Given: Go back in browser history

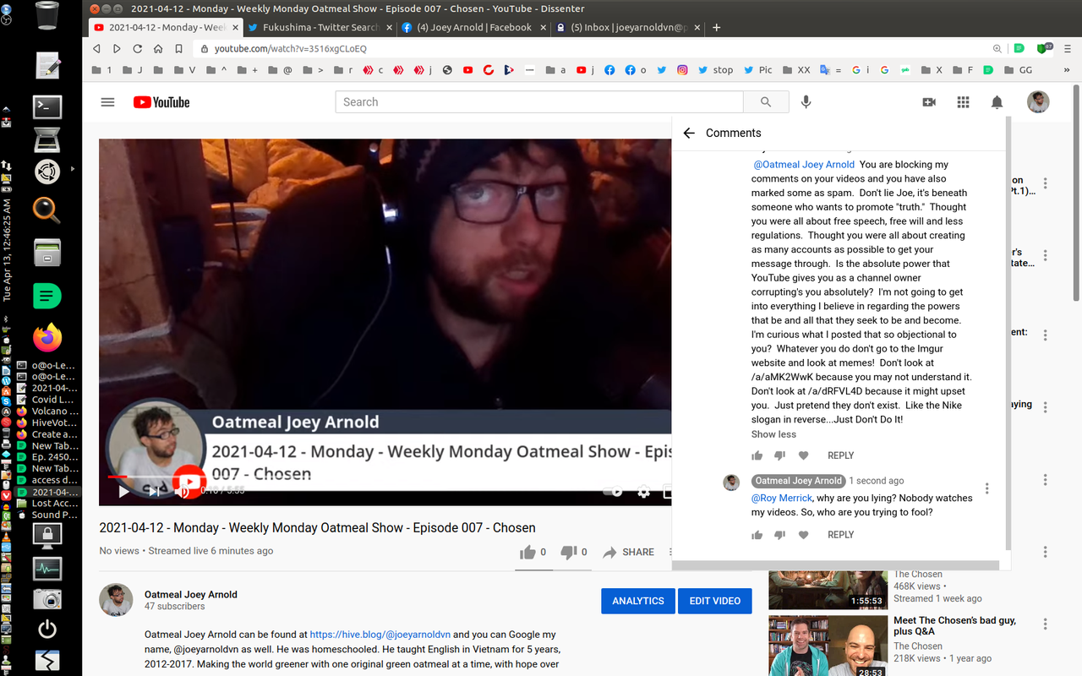Looking at the screenshot, I should [x=97, y=49].
